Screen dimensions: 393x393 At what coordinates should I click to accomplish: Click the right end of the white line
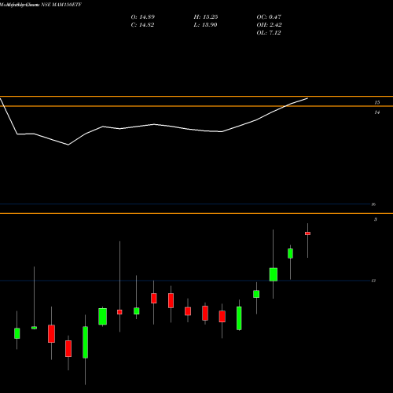coord(307,98)
